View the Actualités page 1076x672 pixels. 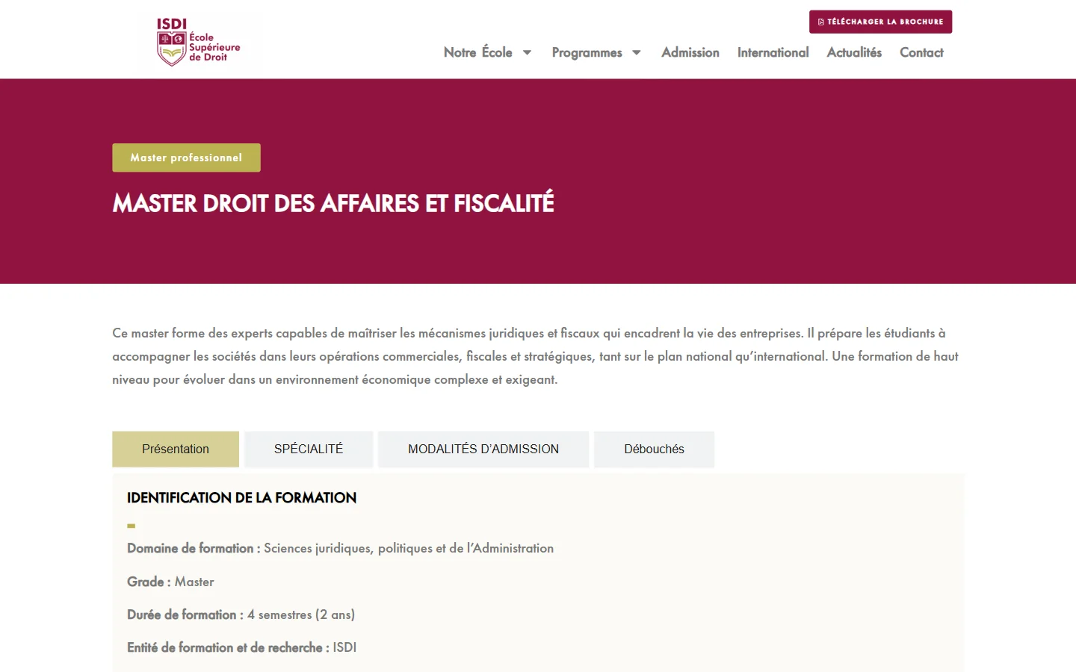click(x=854, y=52)
